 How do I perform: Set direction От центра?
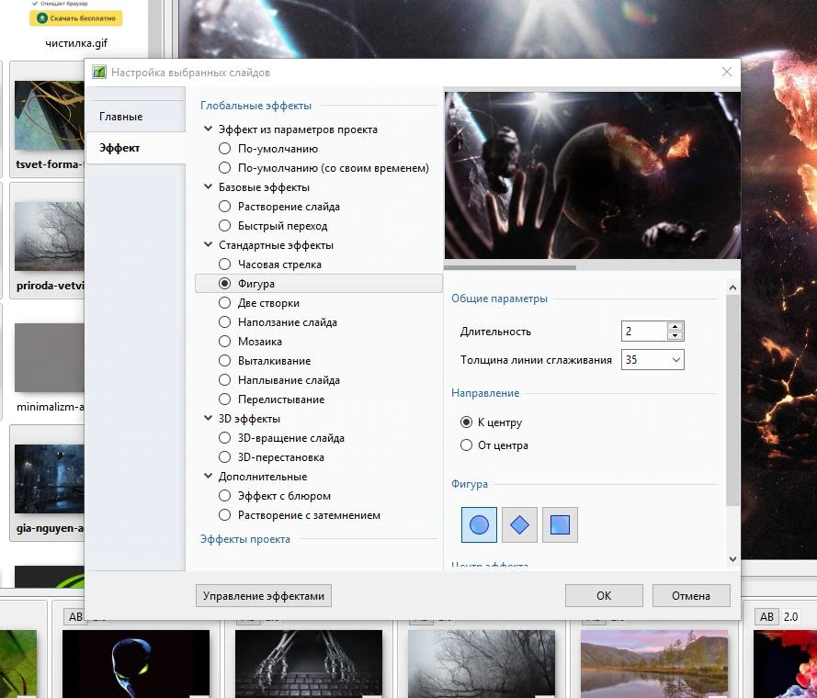[466, 445]
